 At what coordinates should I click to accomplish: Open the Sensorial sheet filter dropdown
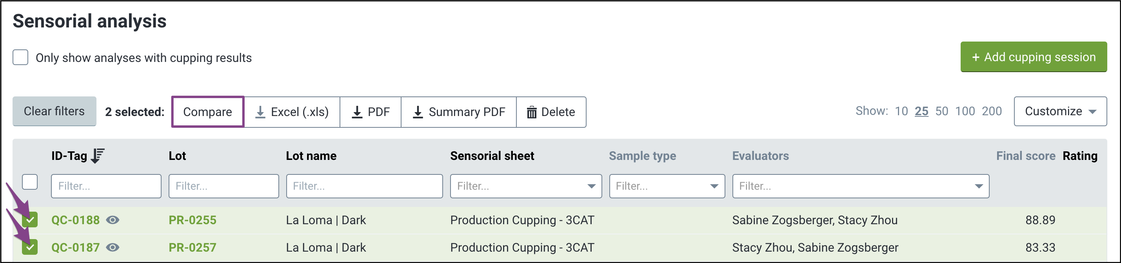point(526,186)
